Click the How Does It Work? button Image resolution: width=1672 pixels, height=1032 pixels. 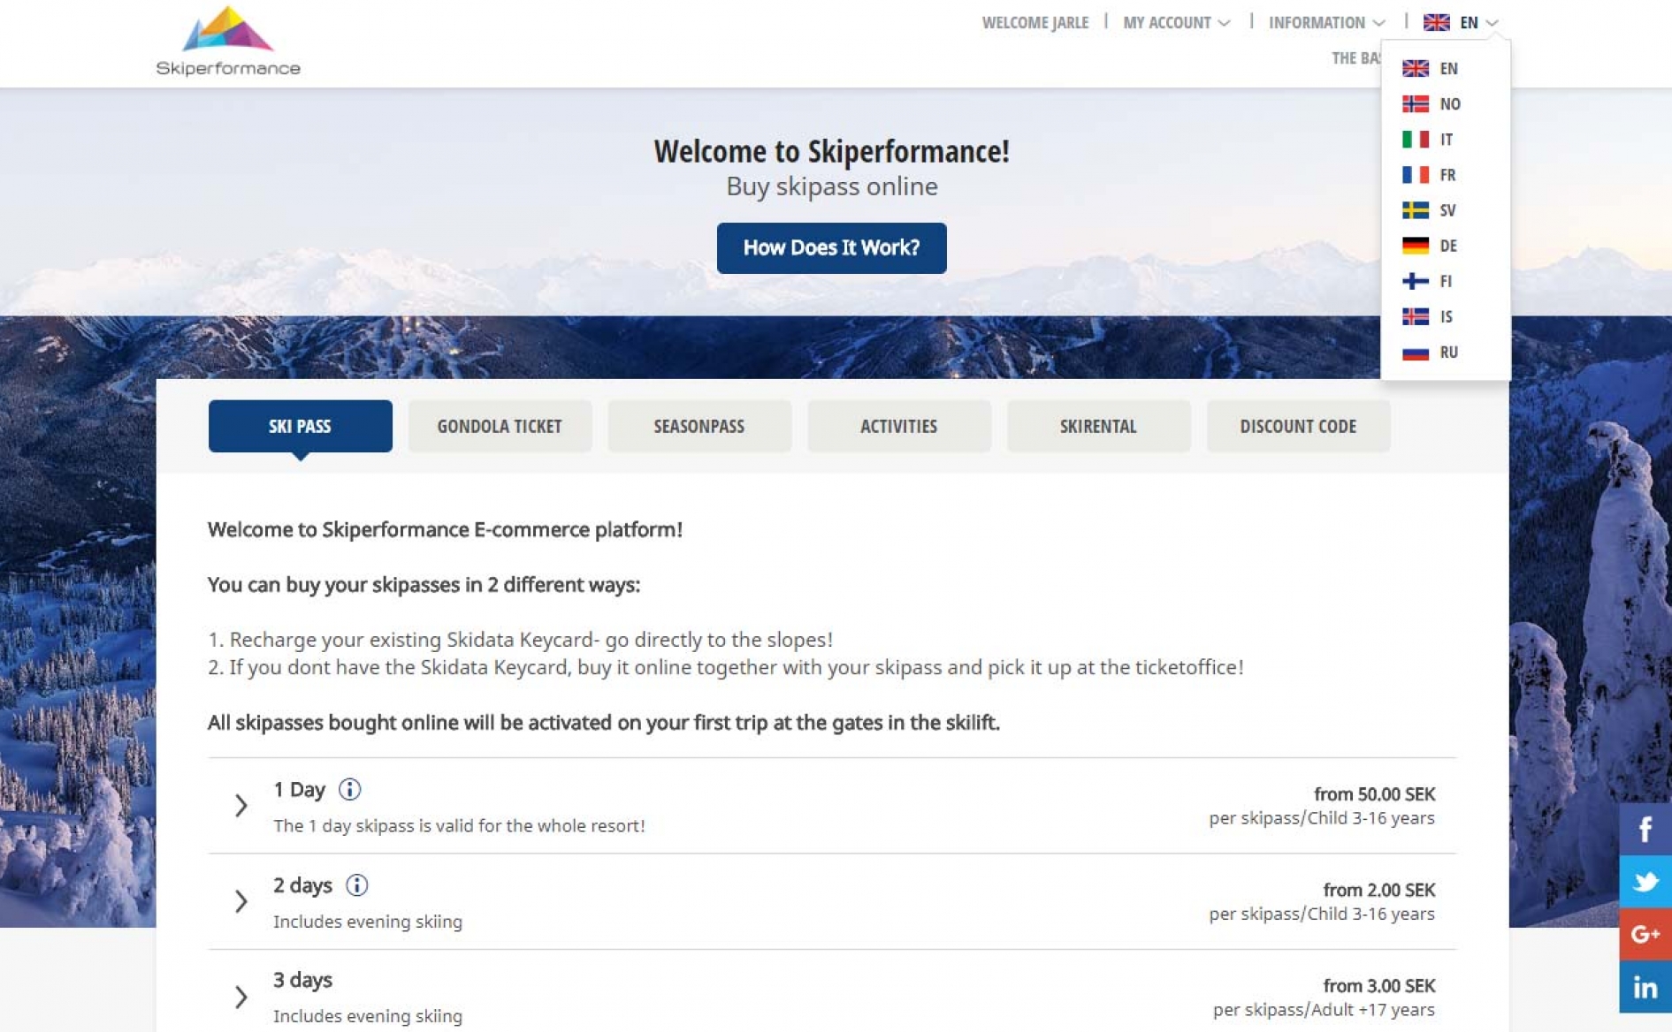pyautogui.click(x=831, y=248)
